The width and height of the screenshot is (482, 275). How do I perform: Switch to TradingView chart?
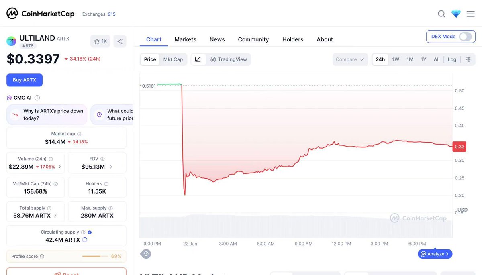229,59
